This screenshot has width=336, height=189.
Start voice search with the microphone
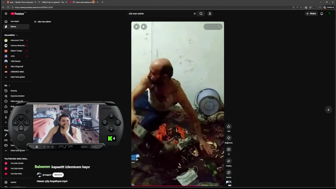point(210,14)
